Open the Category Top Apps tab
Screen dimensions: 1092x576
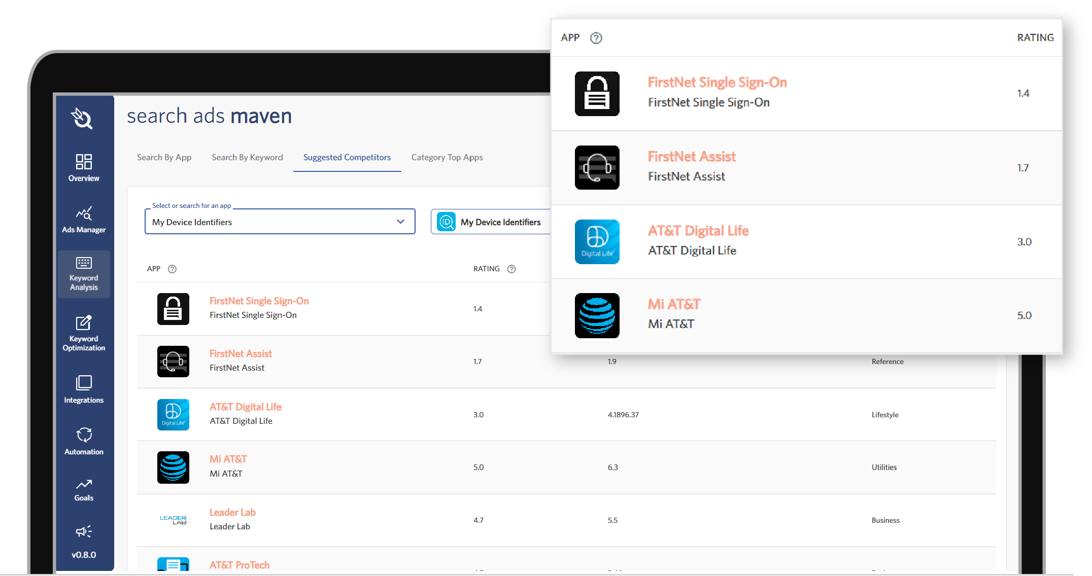point(447,157)
